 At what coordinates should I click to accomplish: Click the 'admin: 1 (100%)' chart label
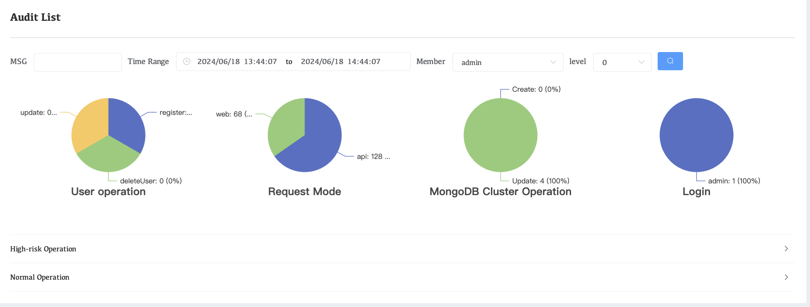coord(734,181)
